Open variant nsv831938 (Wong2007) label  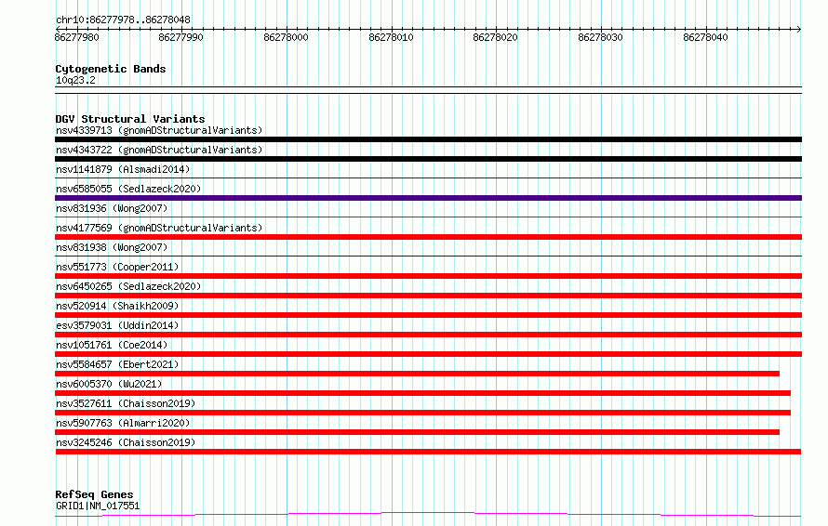(x=112, y=247)
